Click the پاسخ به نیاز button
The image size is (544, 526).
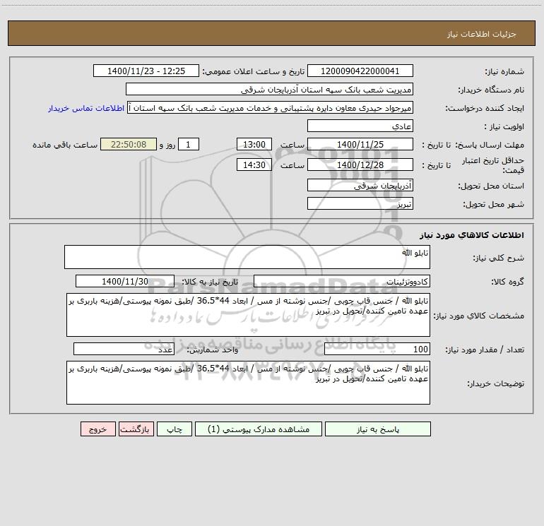coord(378,429)
